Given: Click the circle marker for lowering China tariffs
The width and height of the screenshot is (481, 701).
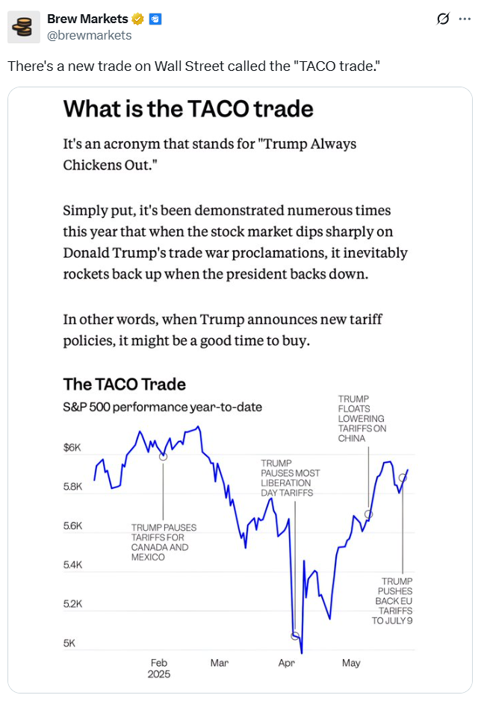Looking at the screenshot, I should coord(369,514).
